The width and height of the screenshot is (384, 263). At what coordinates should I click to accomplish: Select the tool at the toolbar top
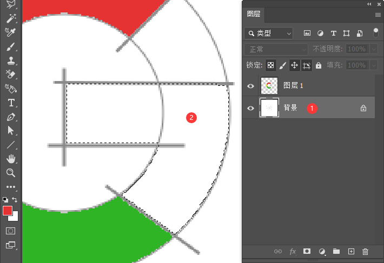click(11, 4)
